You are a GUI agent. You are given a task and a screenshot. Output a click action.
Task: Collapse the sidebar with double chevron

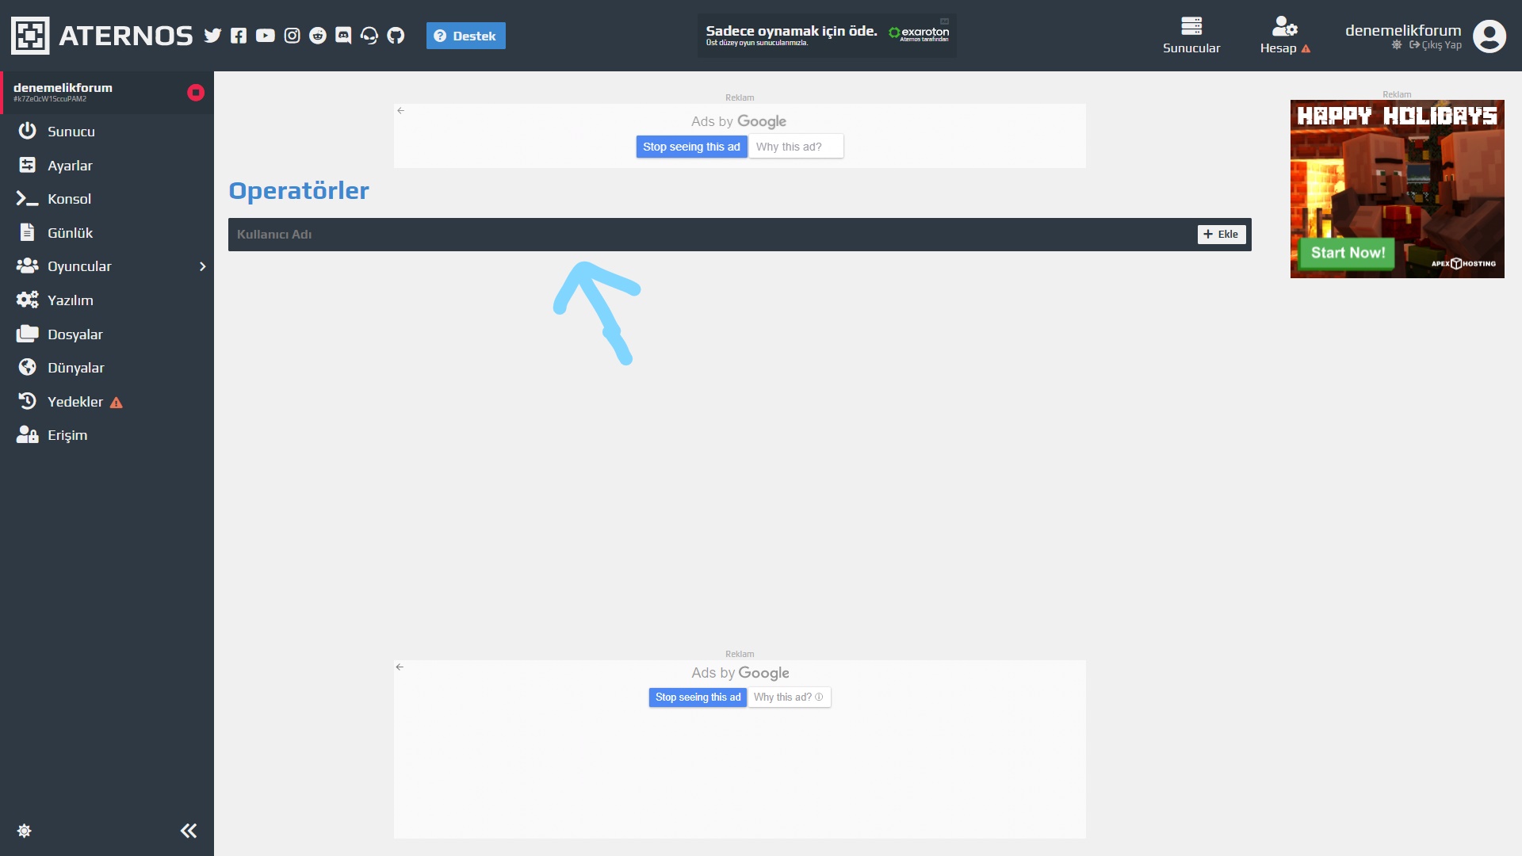pyautogui.click(x=189, y=831)
